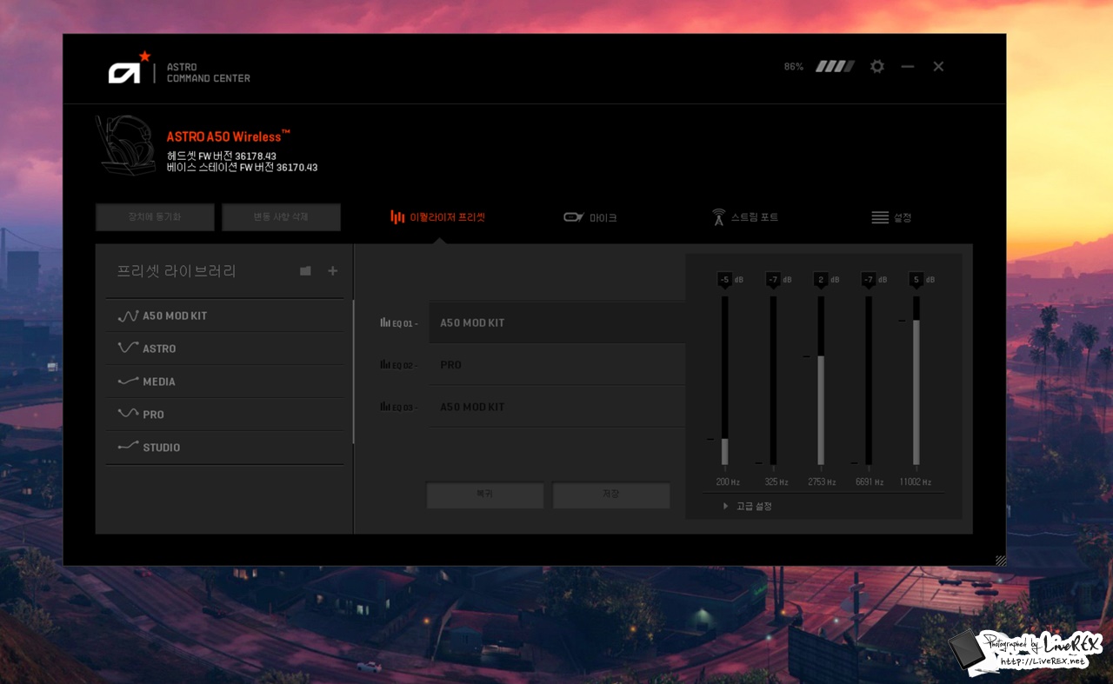Click 장치에 동기화 button

click(155, 217)
